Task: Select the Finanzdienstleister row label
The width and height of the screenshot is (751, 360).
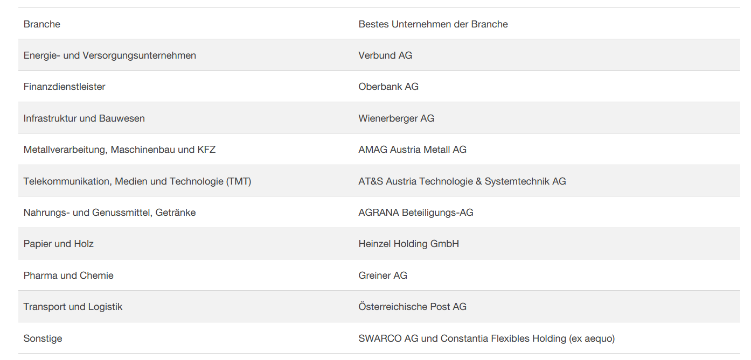Action: [x=65, y=87]
